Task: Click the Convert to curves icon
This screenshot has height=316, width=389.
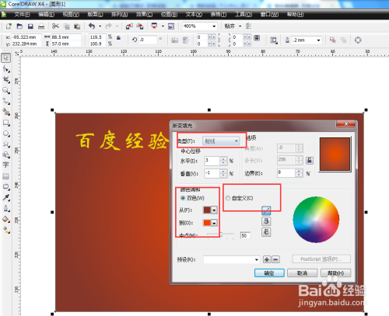Action: [x=358, y=40]
